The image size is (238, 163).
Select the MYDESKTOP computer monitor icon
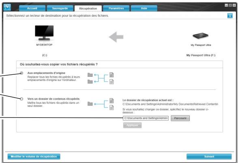click(44, 33)
